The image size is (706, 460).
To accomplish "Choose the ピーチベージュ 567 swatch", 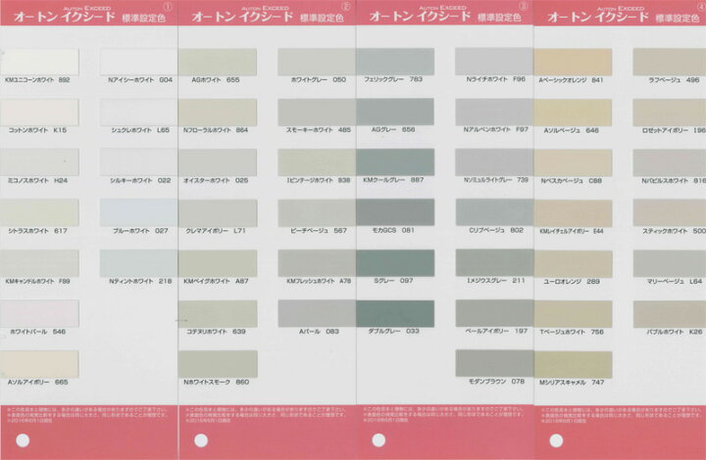I will coord(317,213).
